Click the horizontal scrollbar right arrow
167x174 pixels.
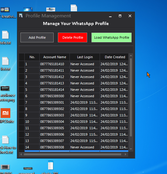click(x=126, y=154)
